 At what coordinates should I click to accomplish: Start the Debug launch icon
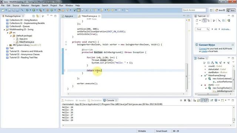[x=27, y=10]
